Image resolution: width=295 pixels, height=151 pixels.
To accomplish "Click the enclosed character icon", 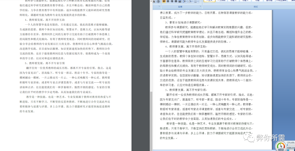I will [159, 1].
